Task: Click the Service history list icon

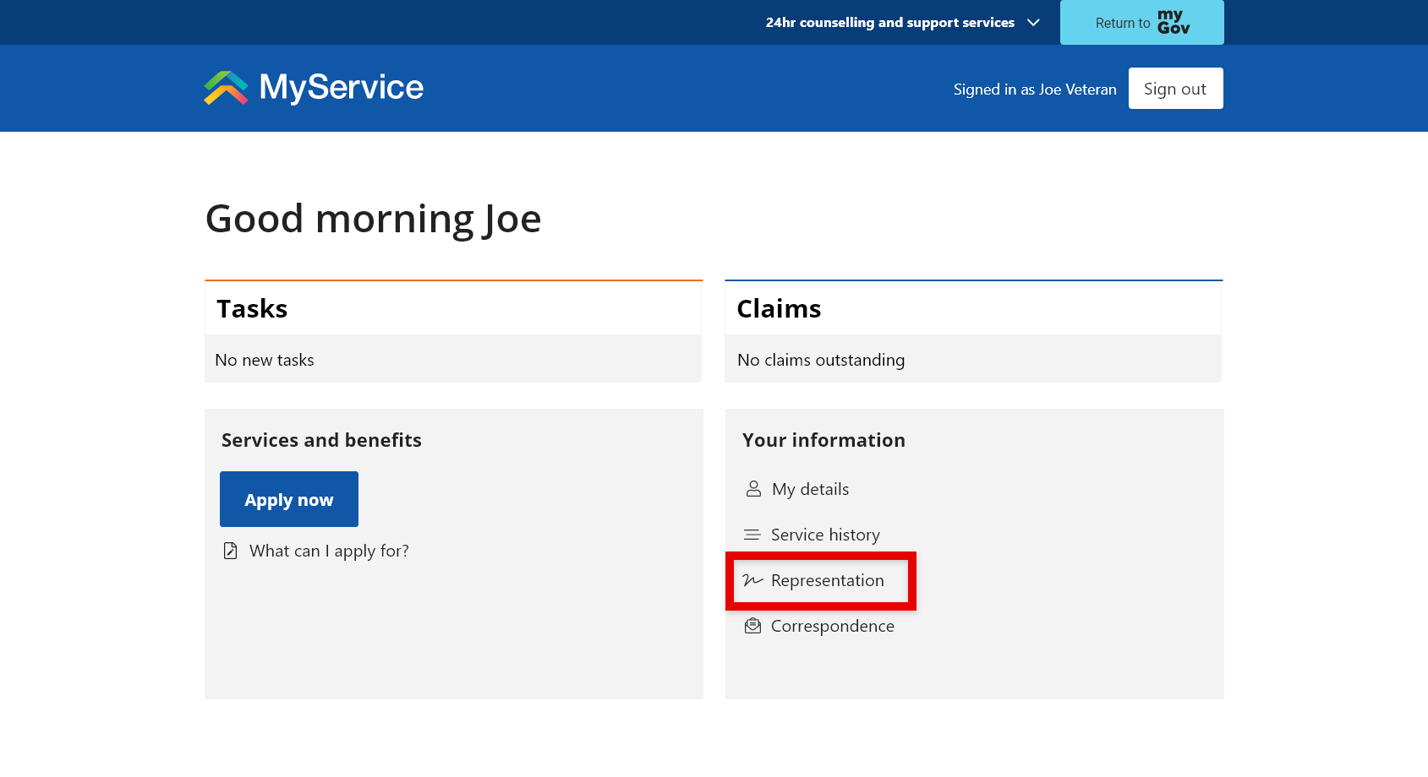Action: click(x=752, y=534)
